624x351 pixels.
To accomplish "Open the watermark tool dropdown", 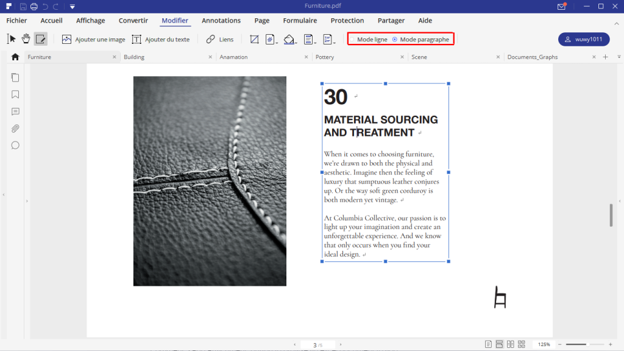I will point(271,39).
